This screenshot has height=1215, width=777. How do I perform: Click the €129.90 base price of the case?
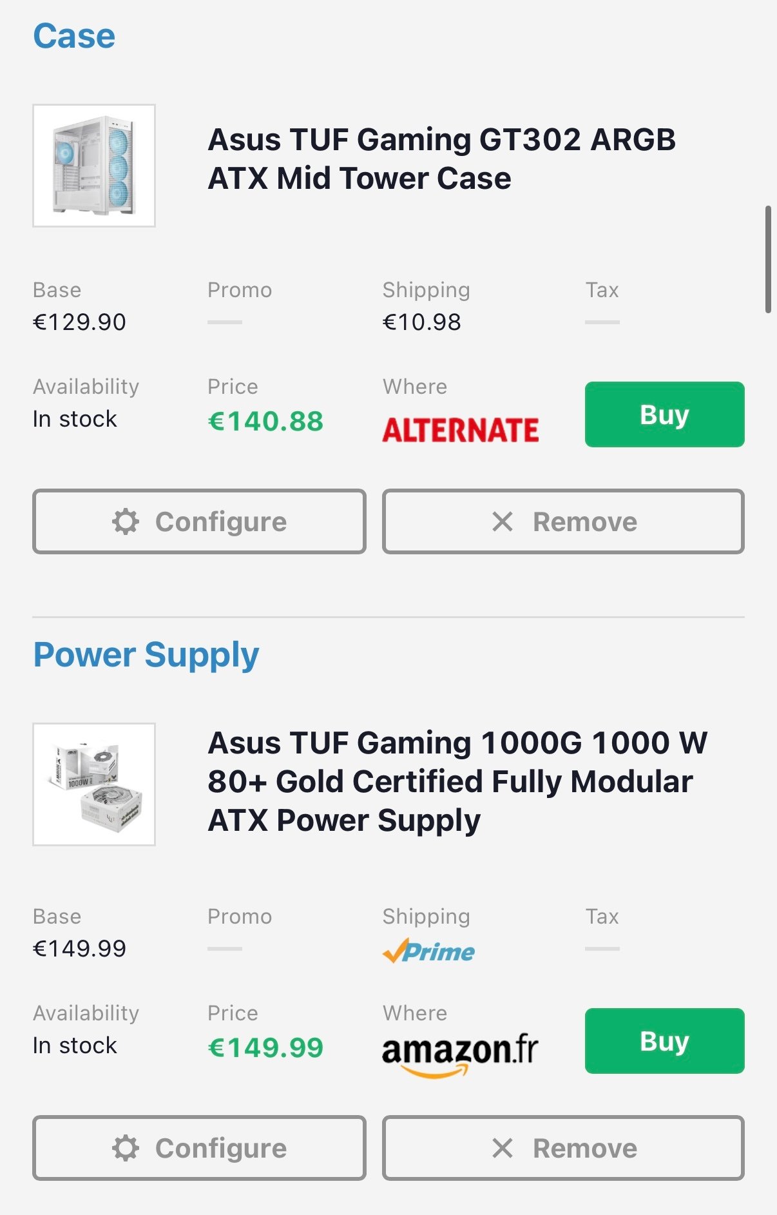point(79,322)
